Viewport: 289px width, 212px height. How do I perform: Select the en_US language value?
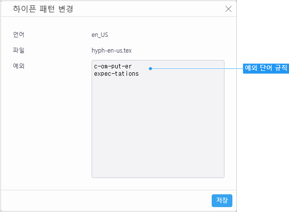coord(100,35)
